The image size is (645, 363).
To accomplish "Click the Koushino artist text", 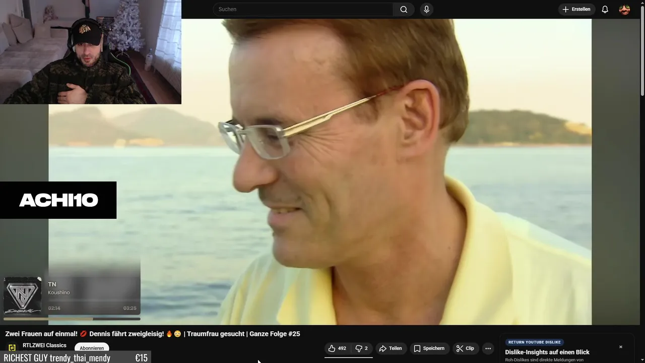I will tap(59, 292).
